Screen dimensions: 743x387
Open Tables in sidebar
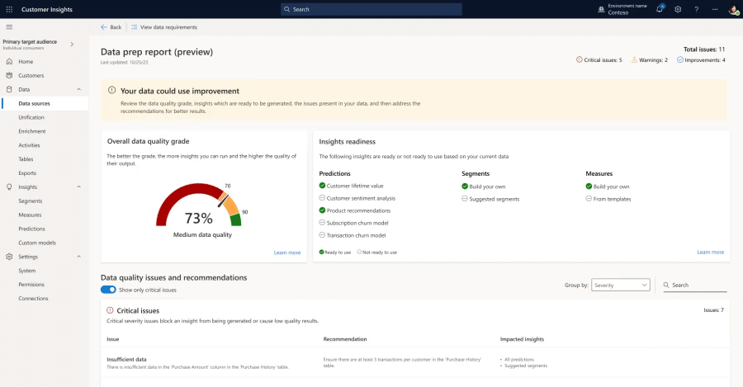[x=26, y=159]
